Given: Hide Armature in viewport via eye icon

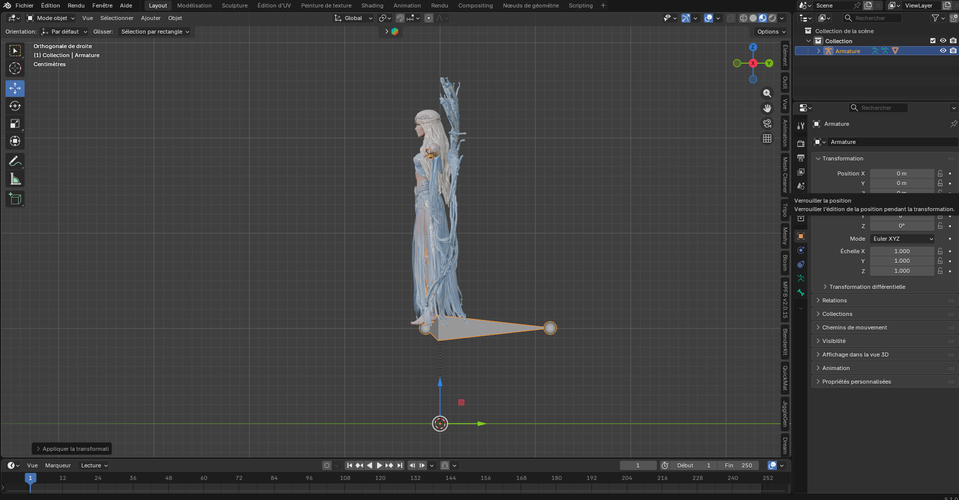Looking at the screenshot, I should pyautogui.click(x=943, y=51).
